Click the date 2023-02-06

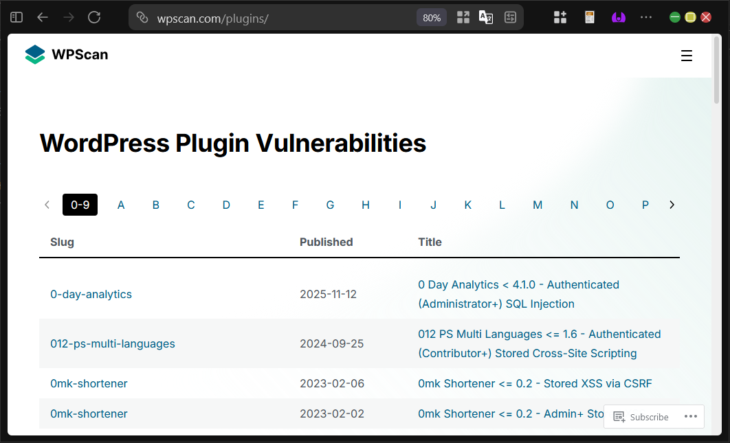[332, 383]
